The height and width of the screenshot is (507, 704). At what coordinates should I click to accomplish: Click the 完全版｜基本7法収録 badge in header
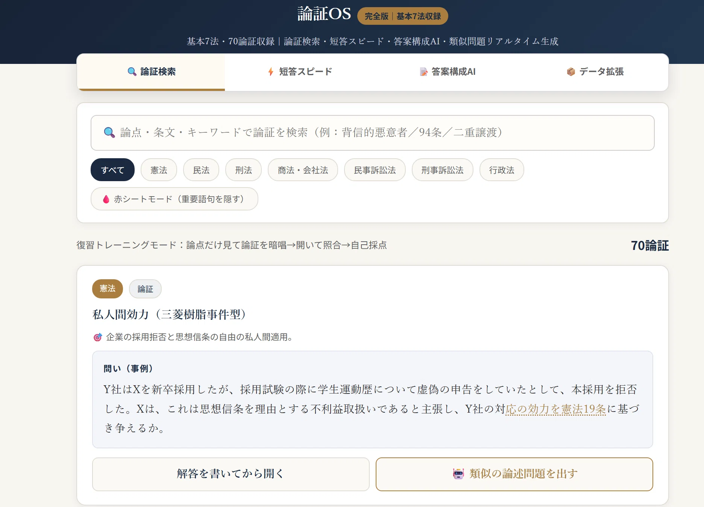(402, 16)
